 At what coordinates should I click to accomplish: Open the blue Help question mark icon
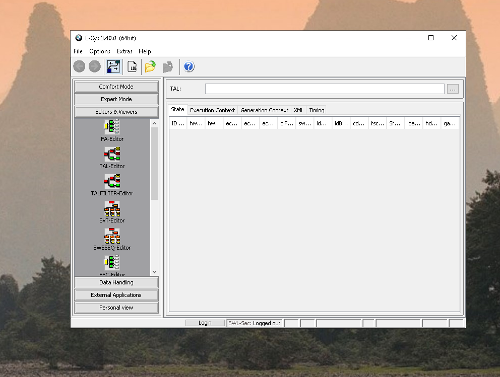click(x=189, y=66)
